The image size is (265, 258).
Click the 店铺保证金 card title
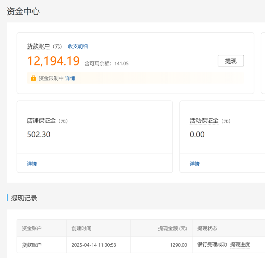point(41,121)
